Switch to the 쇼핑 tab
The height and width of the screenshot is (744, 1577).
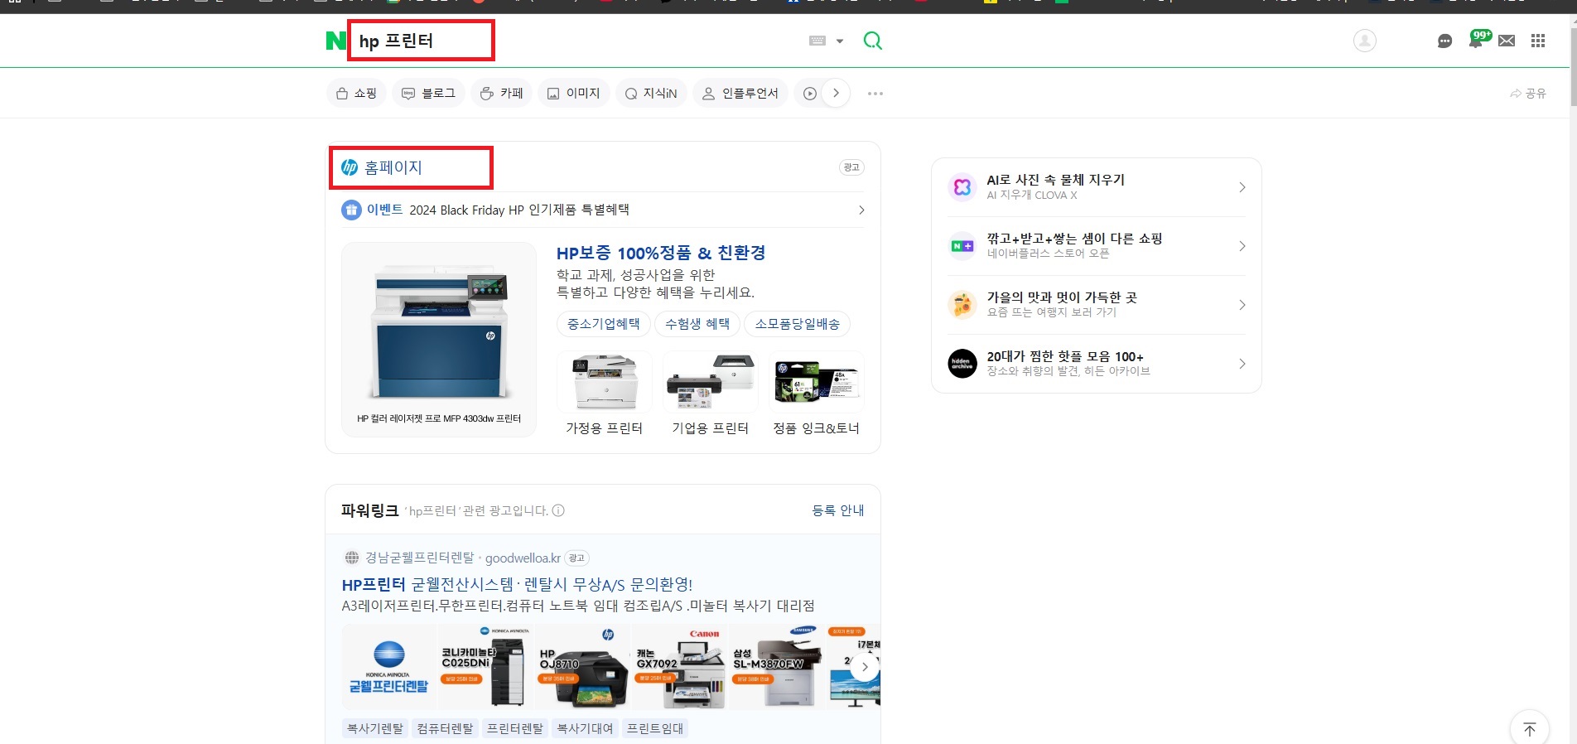tap(356, 94)
